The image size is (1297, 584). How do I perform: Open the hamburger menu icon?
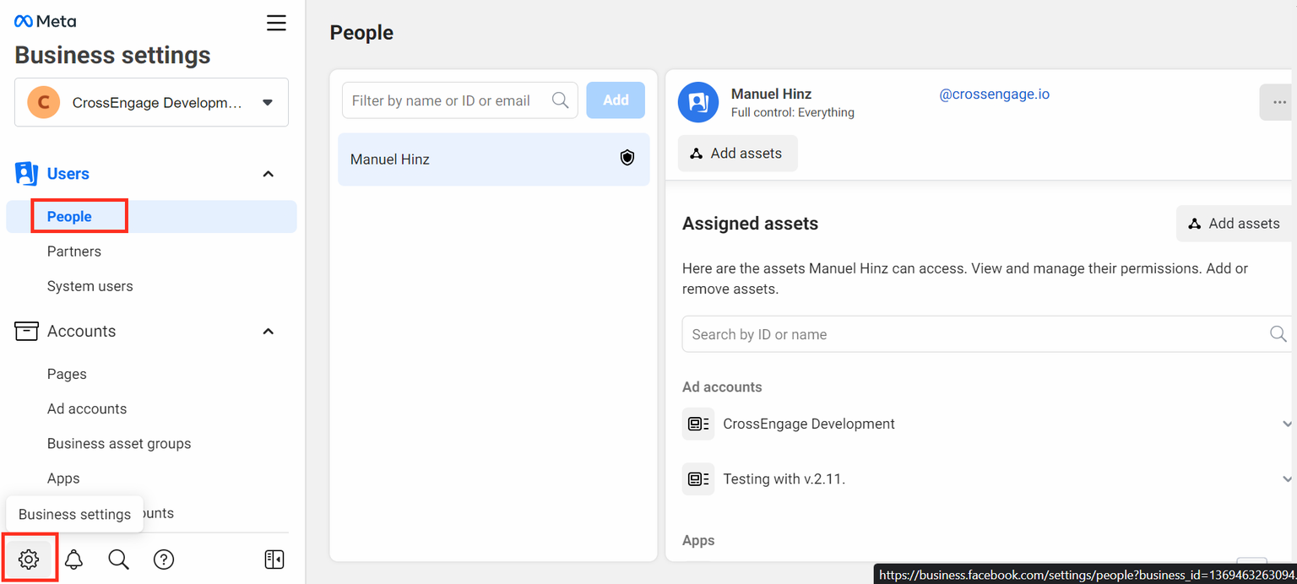[276, 23]
